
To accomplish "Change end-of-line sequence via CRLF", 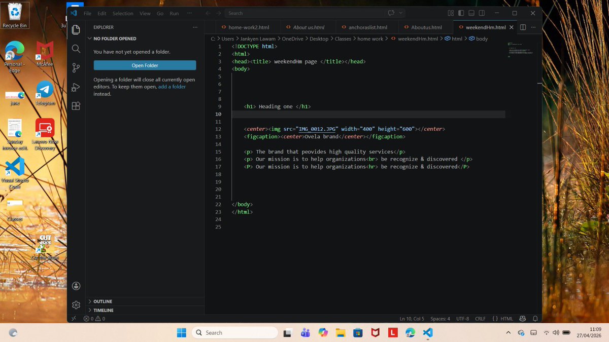I will point(480,319).
